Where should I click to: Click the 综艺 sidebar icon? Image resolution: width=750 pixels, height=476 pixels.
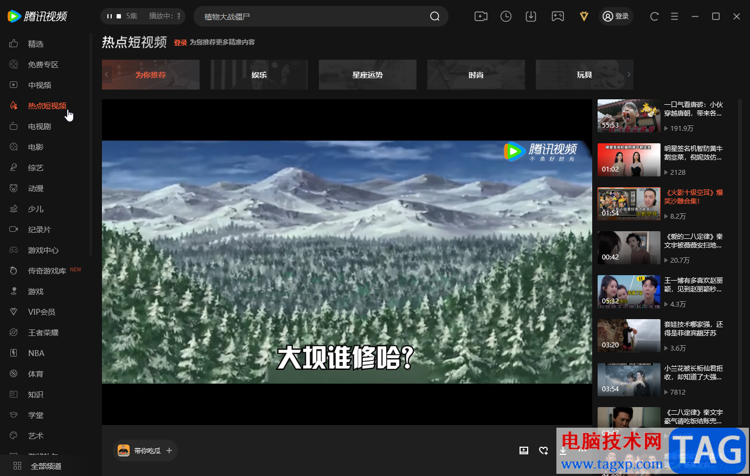[14, 168]
